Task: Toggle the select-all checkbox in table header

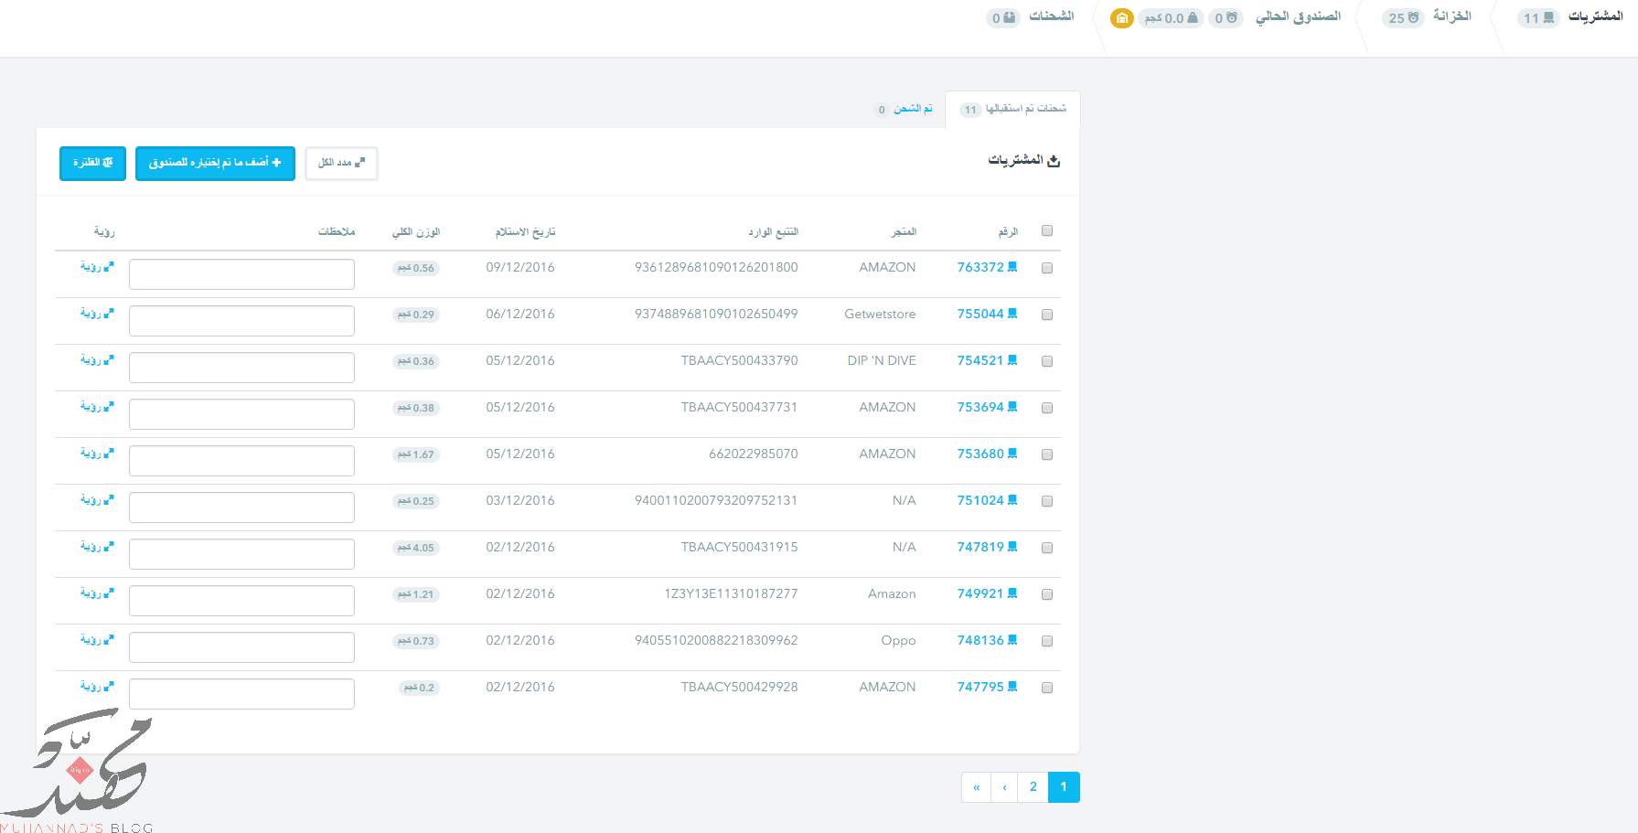Action: (x=1047, y=231)
